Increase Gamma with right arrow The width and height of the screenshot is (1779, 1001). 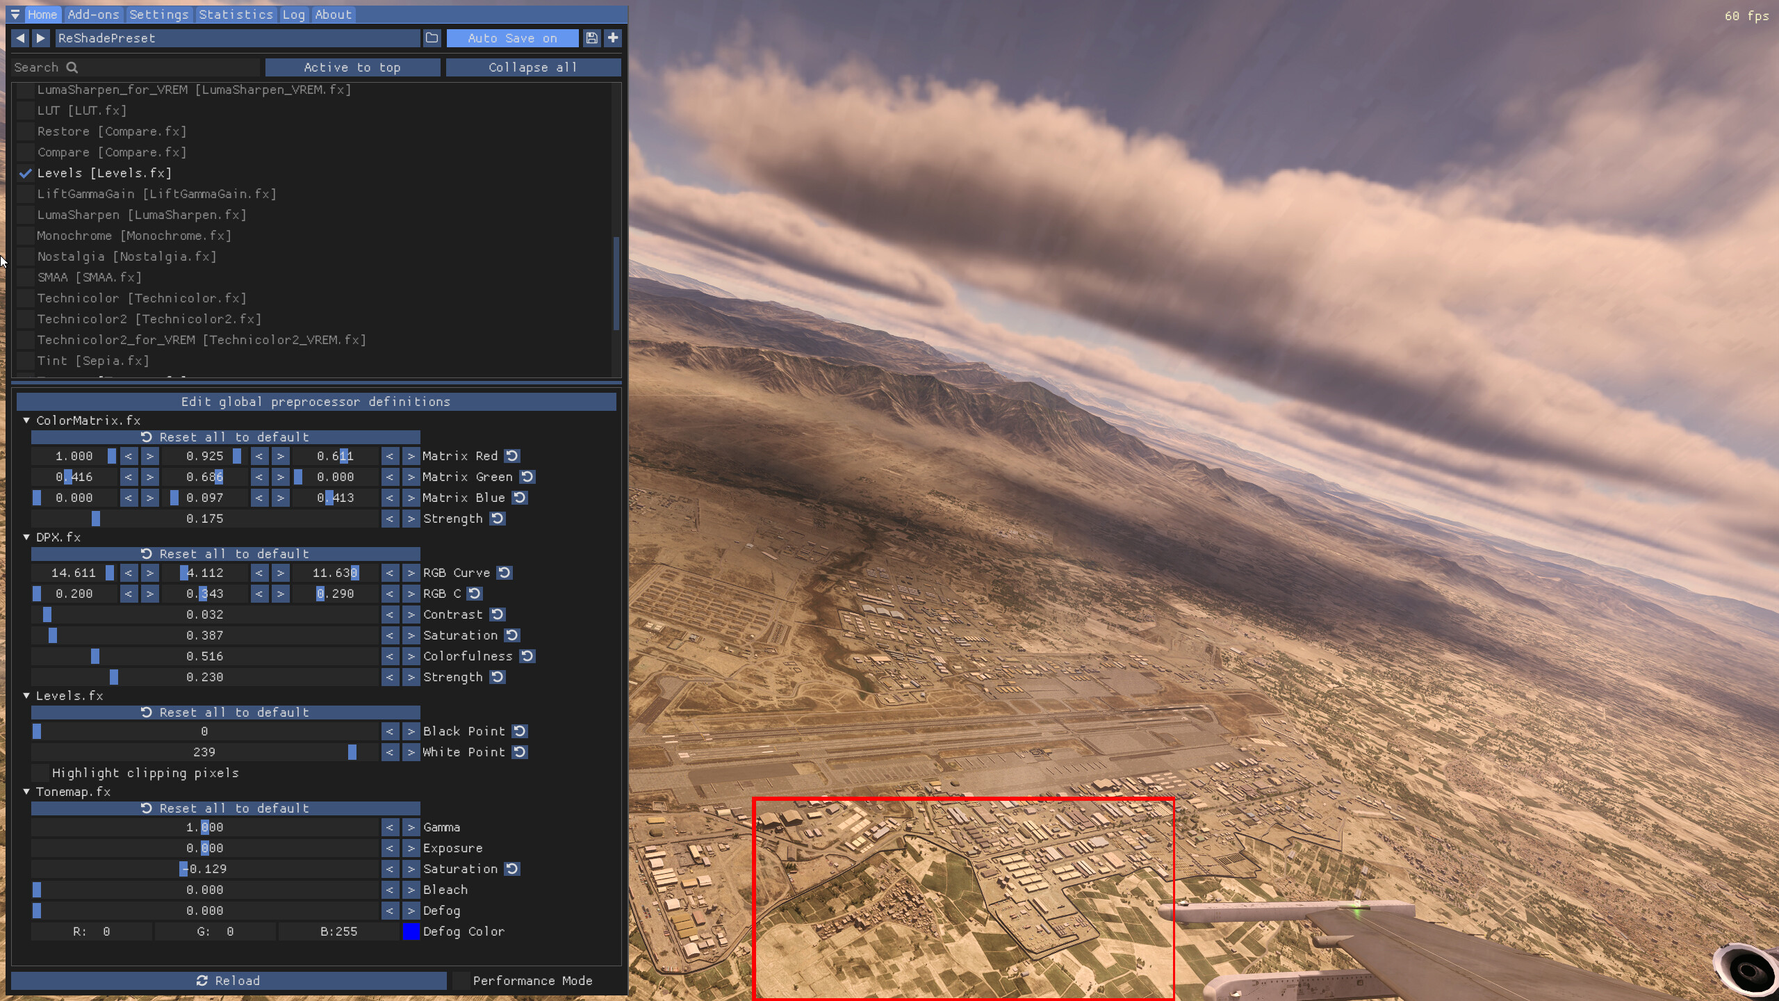[x=411, y=827]
